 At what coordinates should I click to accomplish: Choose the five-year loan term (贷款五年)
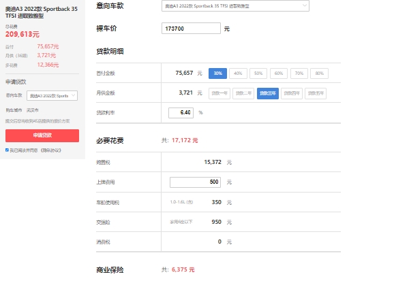coord(316,93)
